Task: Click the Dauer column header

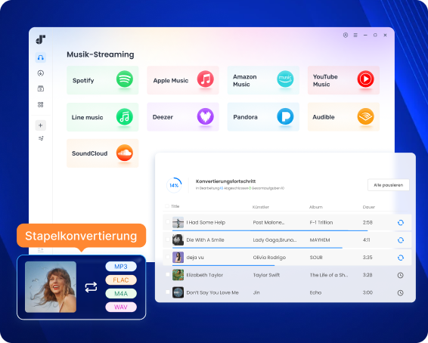Action: 369,207
